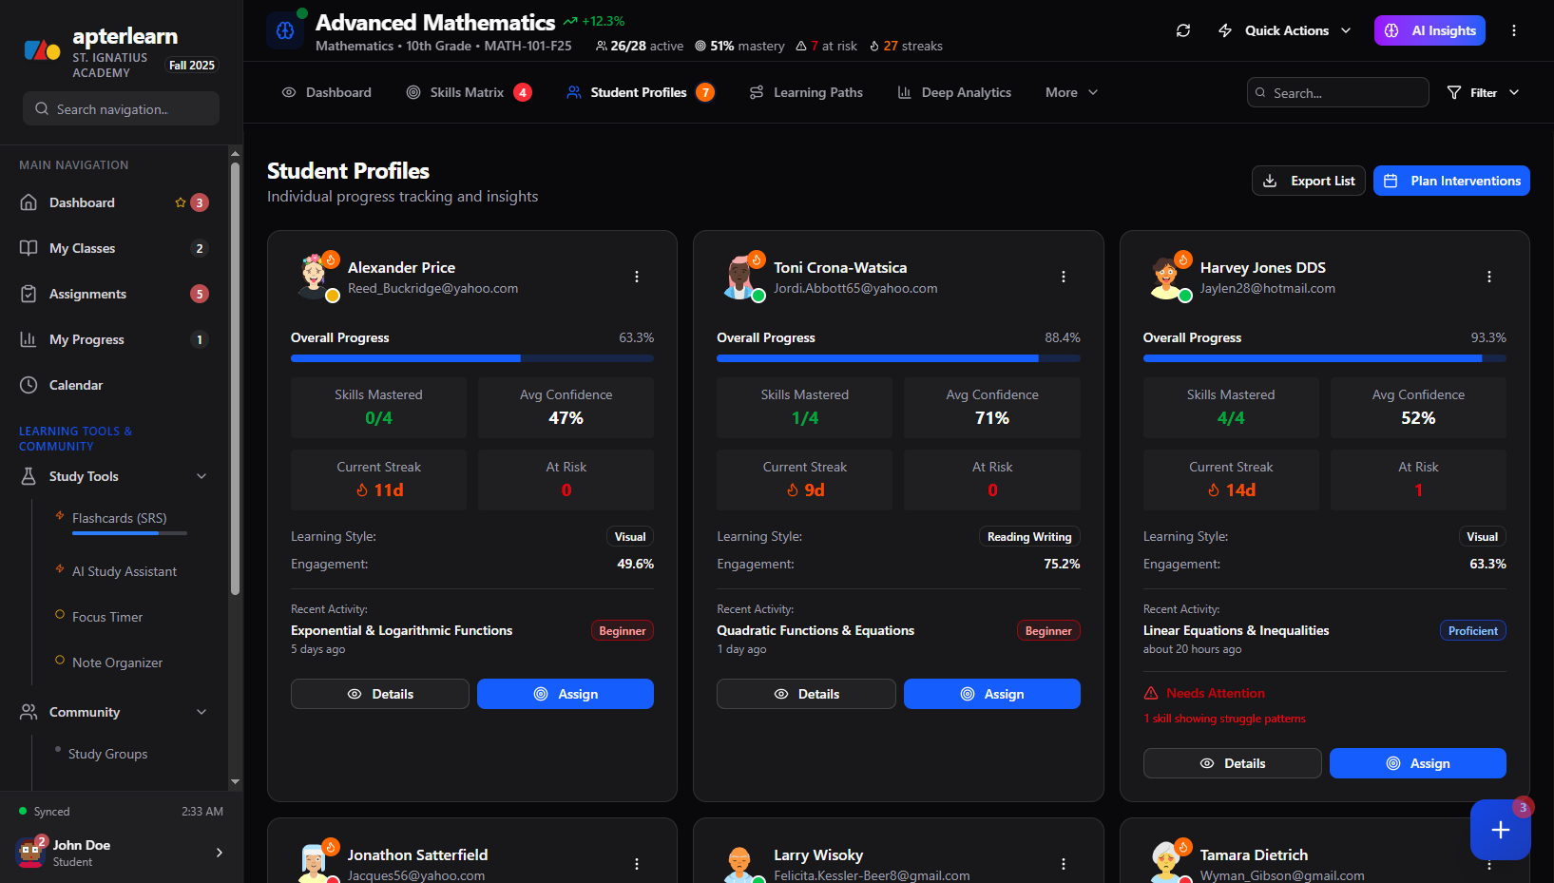Image resolution: width=1554 pixels, height=883 pixels.
Task: Assign work to Toni Crona-Watsica
Action: coord(991,694)
